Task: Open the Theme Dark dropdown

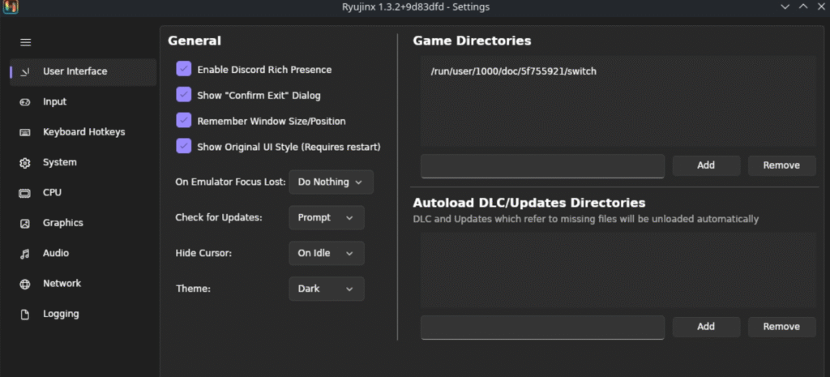Action: pyautogui.click(x=327, y=289)
